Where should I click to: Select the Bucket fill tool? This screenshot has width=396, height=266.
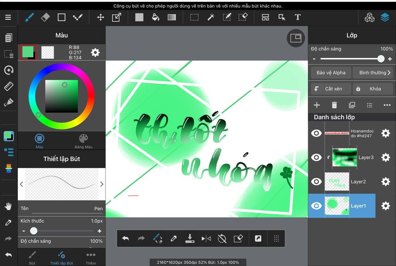(155, 17)
